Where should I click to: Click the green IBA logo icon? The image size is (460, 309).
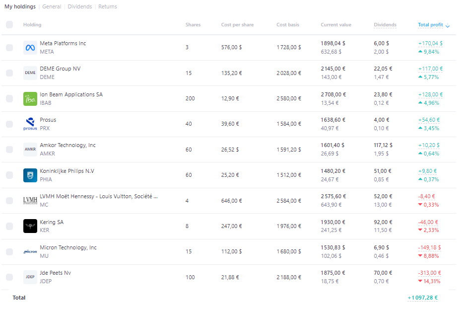30,99
